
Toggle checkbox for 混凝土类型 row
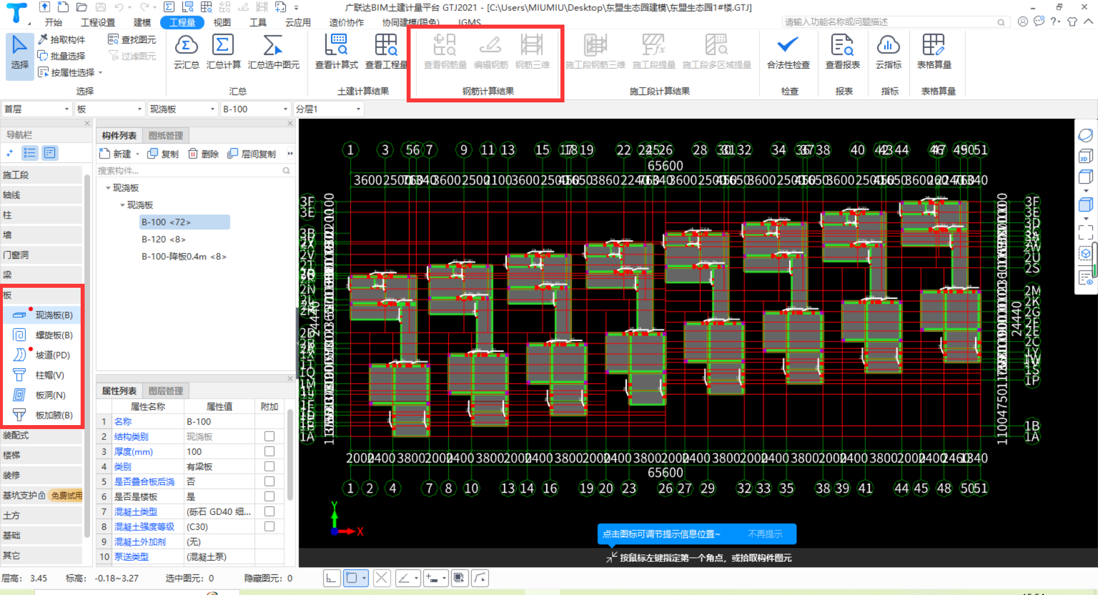(x=269, y=511)
